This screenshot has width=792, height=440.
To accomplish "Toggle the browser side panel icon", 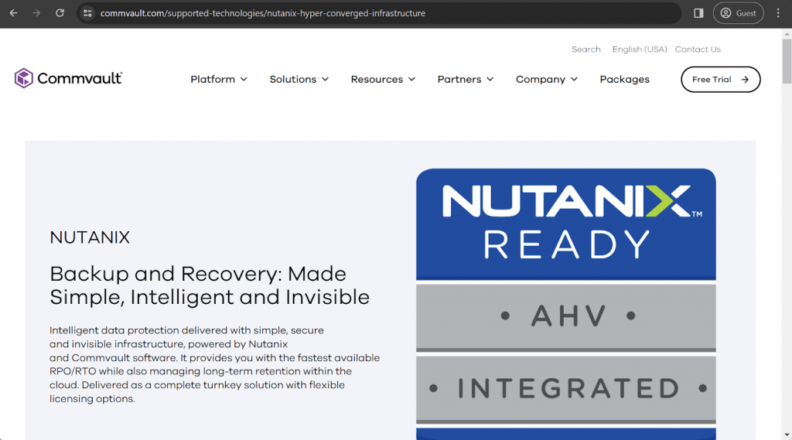I will [x=698, y=13].
